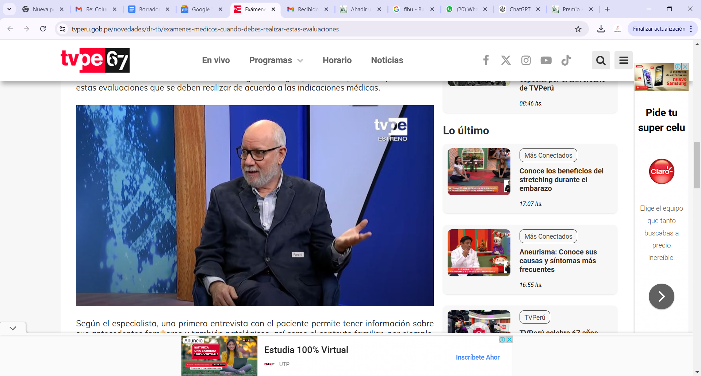Click the Claro logo in ad
This screenshot has height=376, width=701.
[x=662, y=171]
